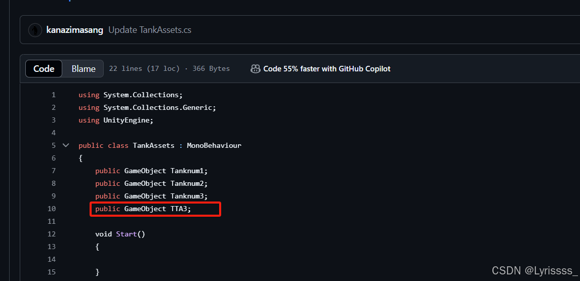Select line number 5
The height and width of the screenshot is (281, 580).
point(54,145)
